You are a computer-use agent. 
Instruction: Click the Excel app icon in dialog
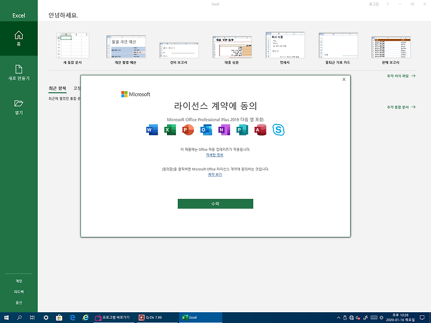[x=170, y=130]
